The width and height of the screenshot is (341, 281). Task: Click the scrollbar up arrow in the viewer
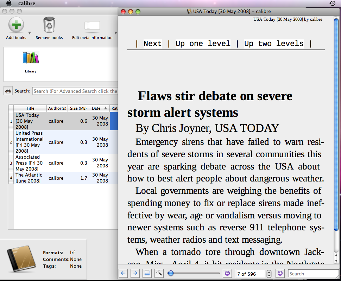coord(336,255)
